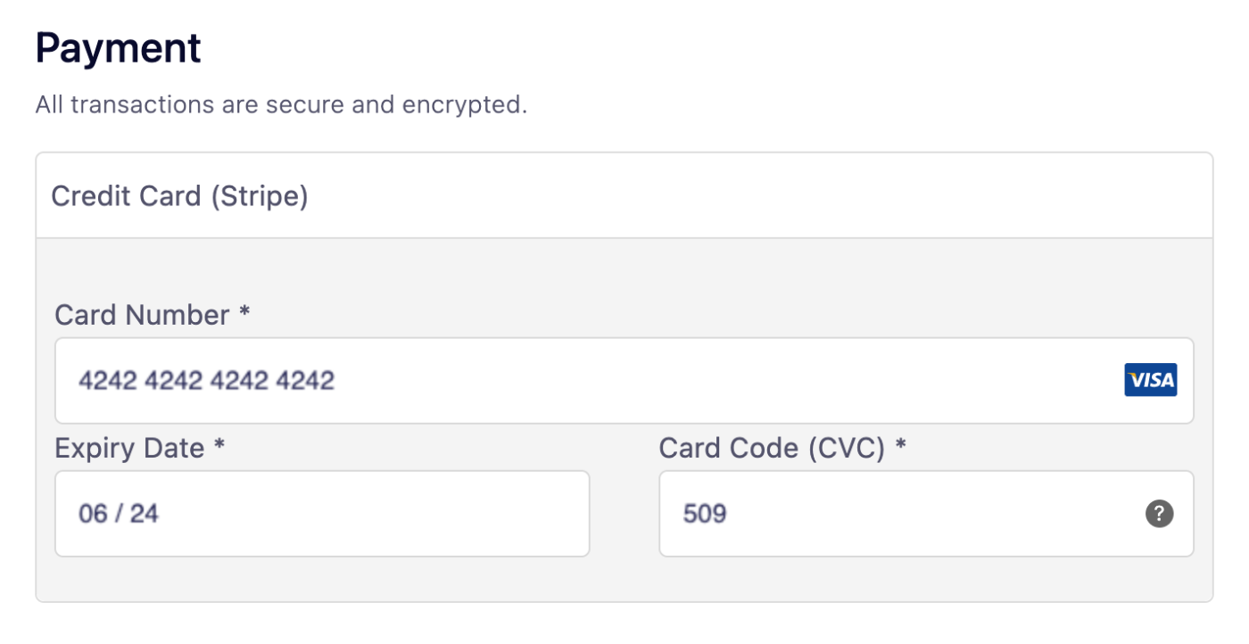1249x644 pixels.
Task: Click the Visa badge next to card number
Action: (1150, 380)
